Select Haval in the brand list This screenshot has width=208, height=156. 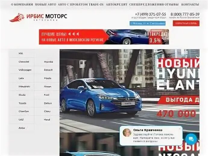47,120
